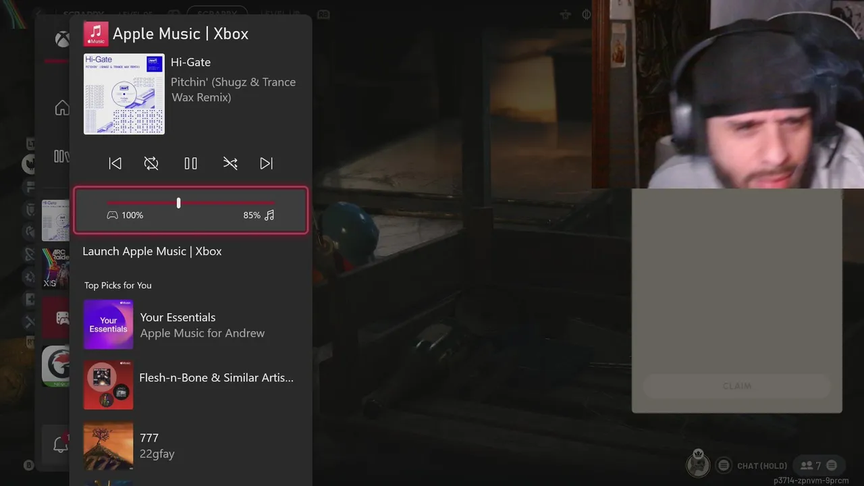Open the Your Essentials playlist cover
This screenshot has width=864, height=486.
point(108,325)
